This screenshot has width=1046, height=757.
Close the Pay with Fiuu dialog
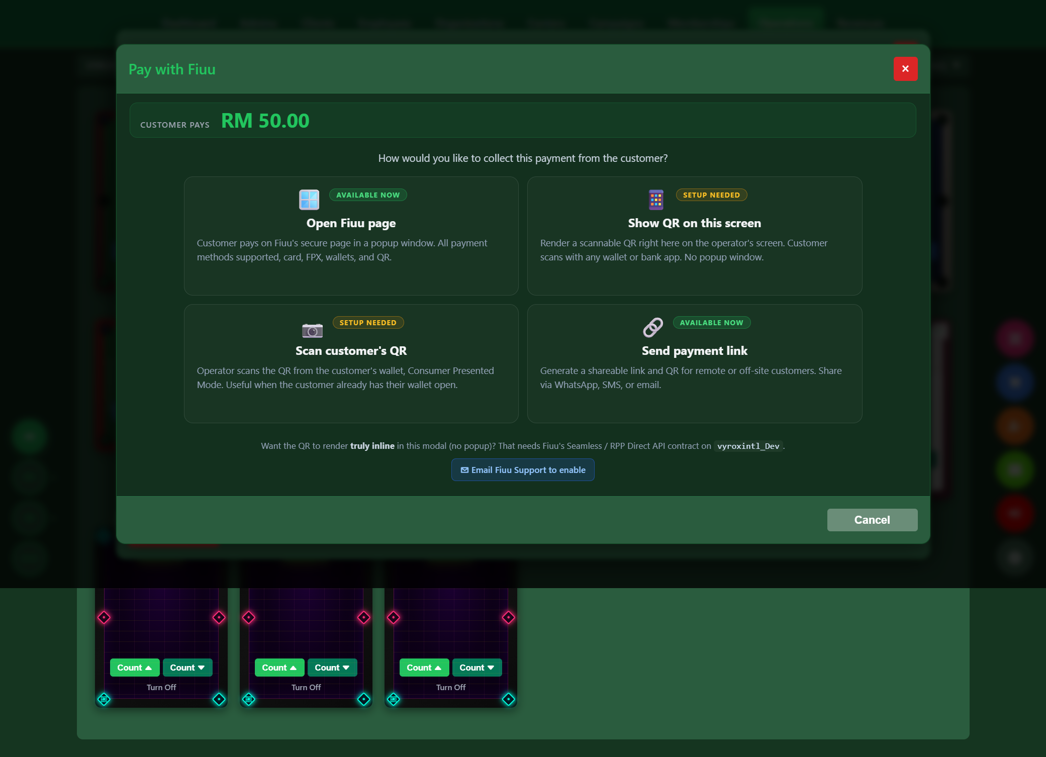click(905, 69)
